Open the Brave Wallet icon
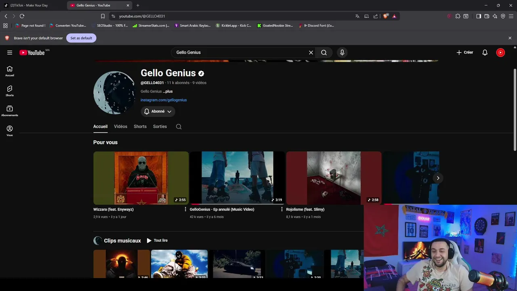Viewport: 517px width, 291px height. [x=487, y=16]
